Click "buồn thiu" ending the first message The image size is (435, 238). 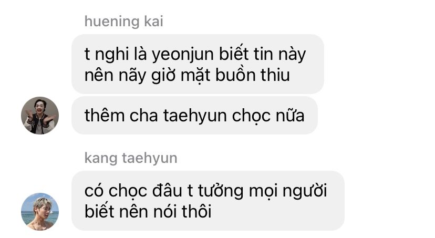[253, 75]
